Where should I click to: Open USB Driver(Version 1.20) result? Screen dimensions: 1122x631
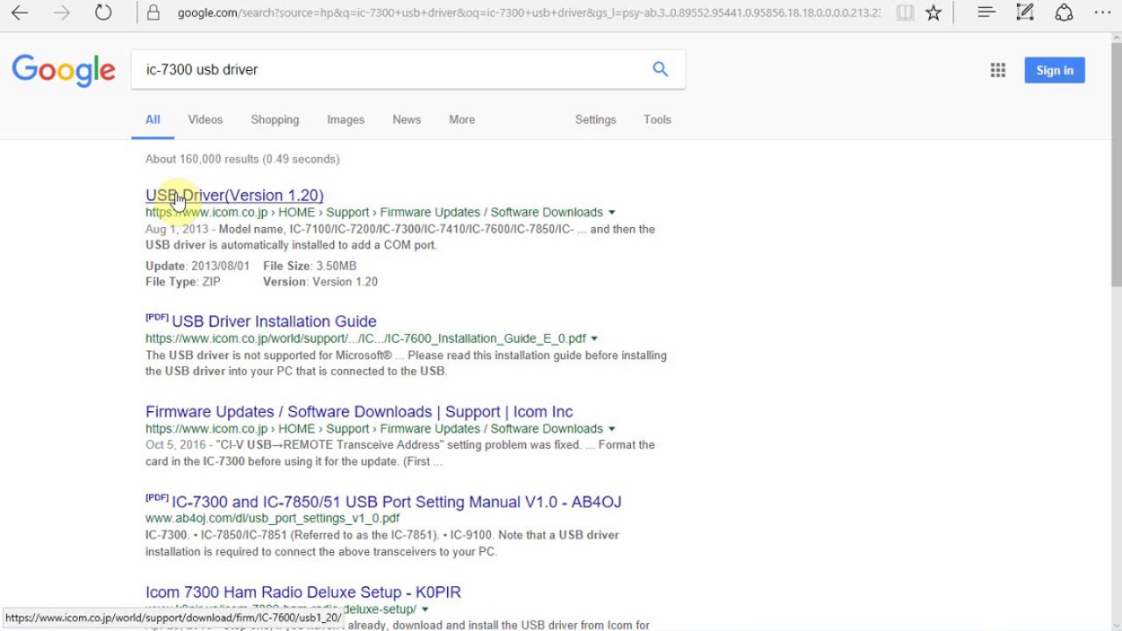point(234,195)
